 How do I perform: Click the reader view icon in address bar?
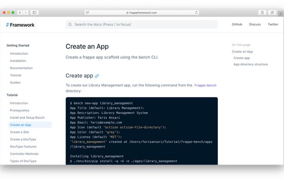[x=87, y=12]
